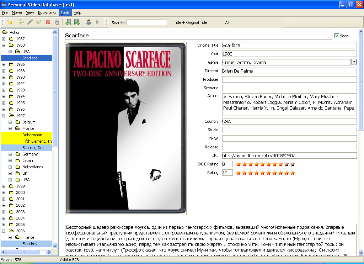Click the folder icon beside 1999
The image size is (364, 264).
coord(11,186)
